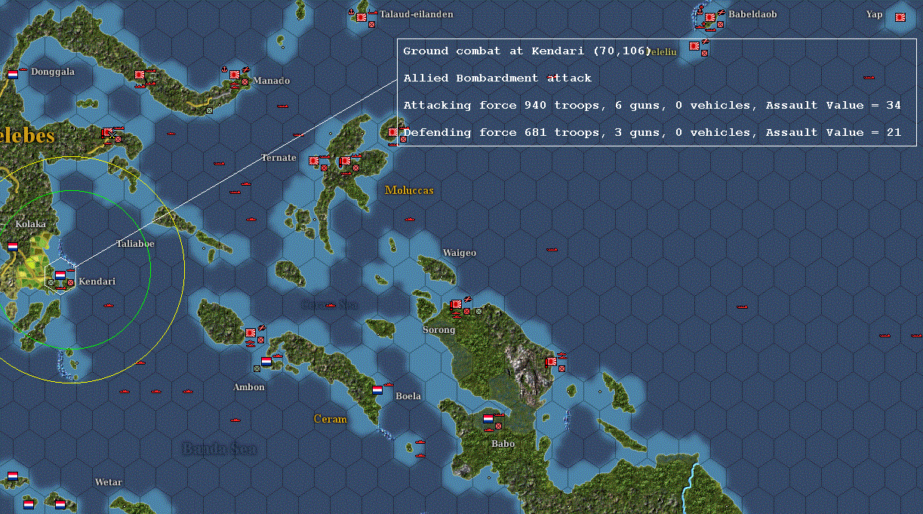Viewport: 923px width, 514px height.
Task: Select the Dutch flag at Ambon
Action: pyautogui.click(x=266, y=361)
